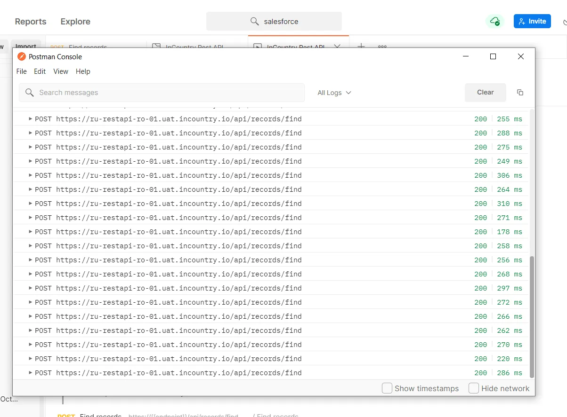Screen dimensions: 567x417
Task: Open the All Logs filter dropdown
Action: point(333,93)
